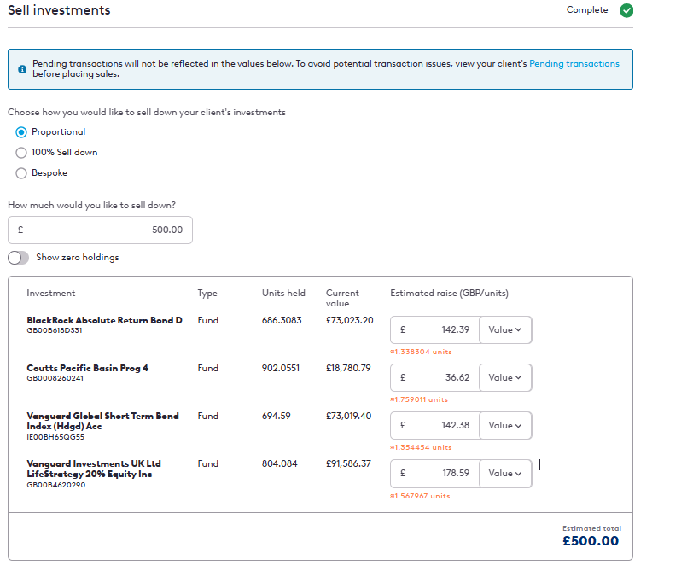Edit Coutts Pacific Basin raise amount 36.62
Image resolution: width=693 pixels, height=571 pixels.
[x=435, y=378]
